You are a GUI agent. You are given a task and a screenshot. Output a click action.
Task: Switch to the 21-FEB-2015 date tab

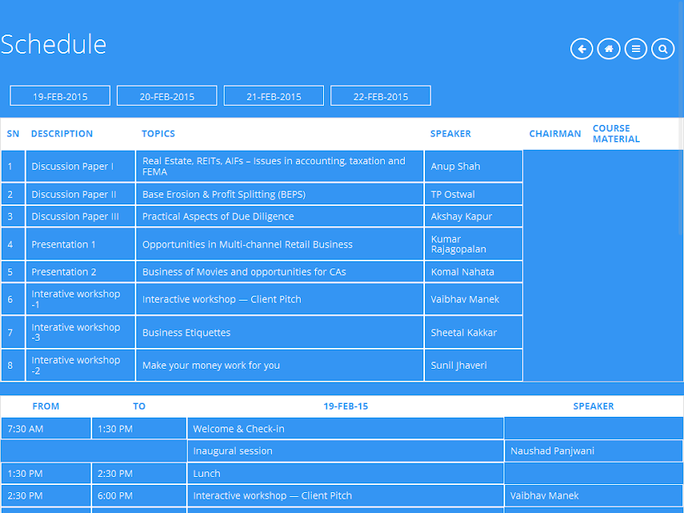(x=274, y=96)
